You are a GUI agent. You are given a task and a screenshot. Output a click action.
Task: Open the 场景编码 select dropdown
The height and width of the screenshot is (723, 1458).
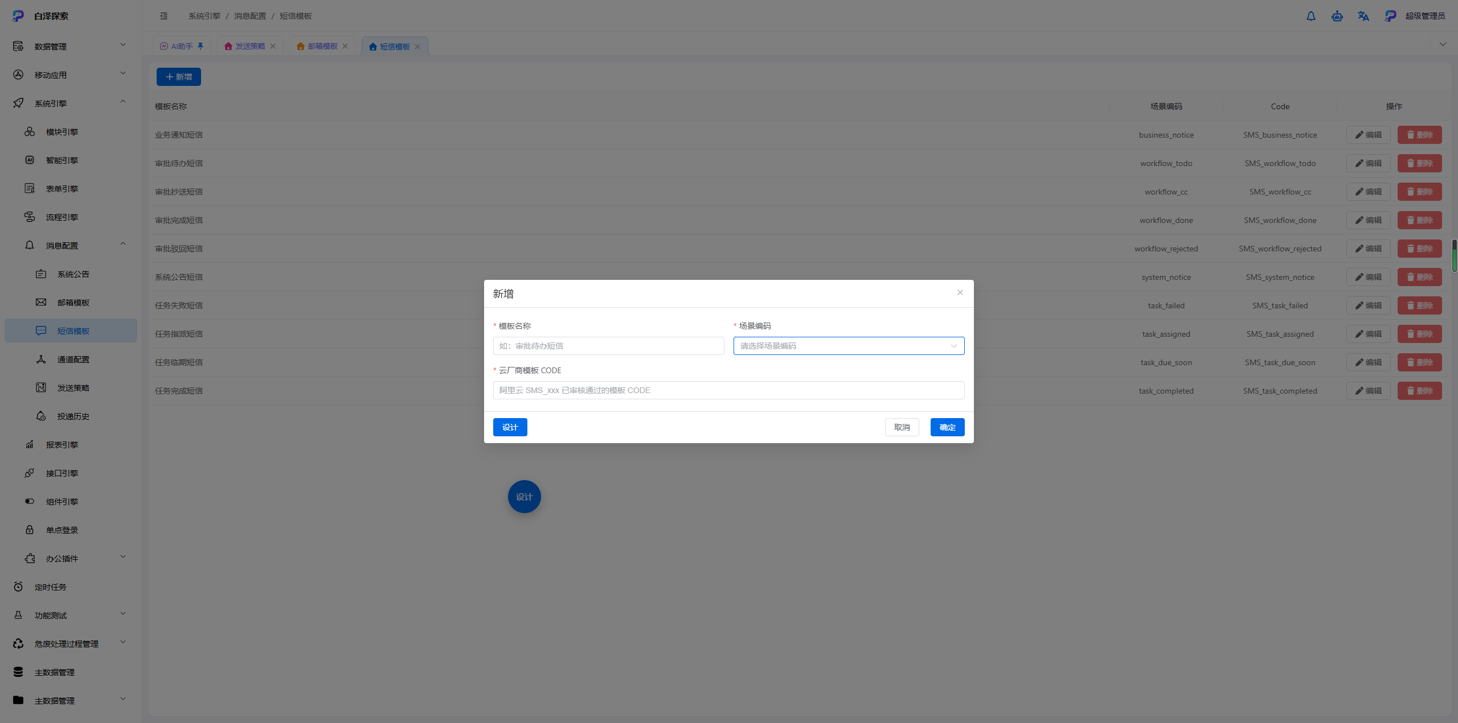coord(849,346)
